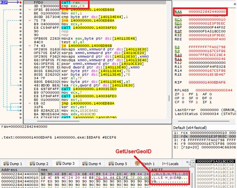Switch to the Dump 1 tab
Image resolution: width=237 pixels, height=188 pixels.
pos(13,164)
